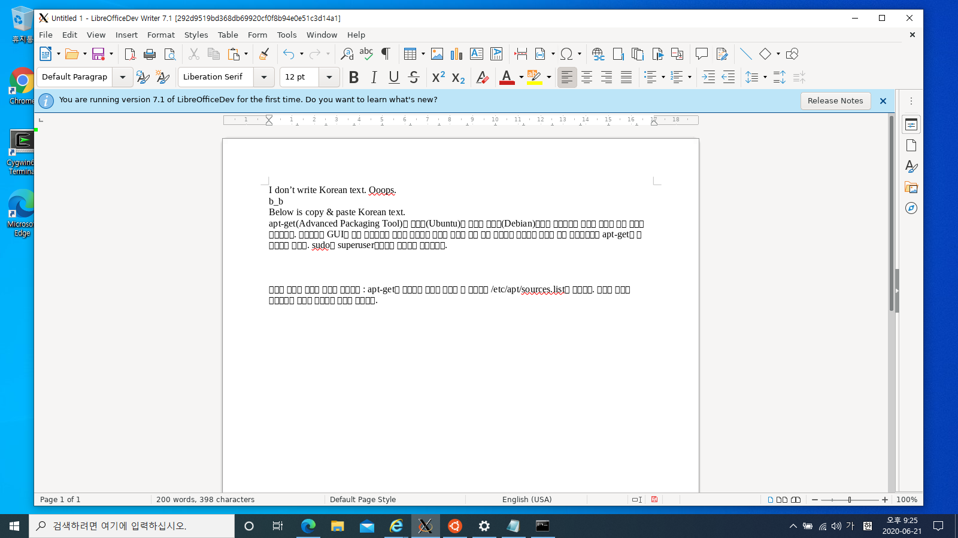Open the Tools menu

(287, 35)
